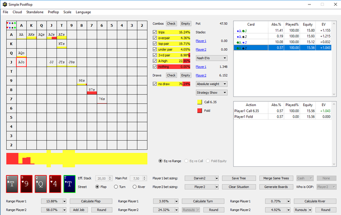Toggle the trips combo checkbox
Viewport: 341px width, 215px height.
[154, 32]
